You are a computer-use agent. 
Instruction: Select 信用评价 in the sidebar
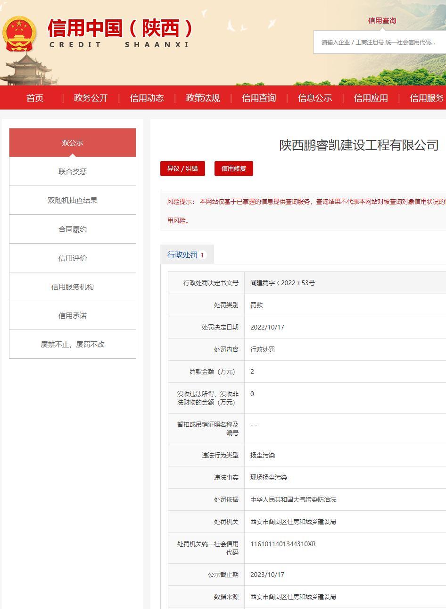coord(73,258)
